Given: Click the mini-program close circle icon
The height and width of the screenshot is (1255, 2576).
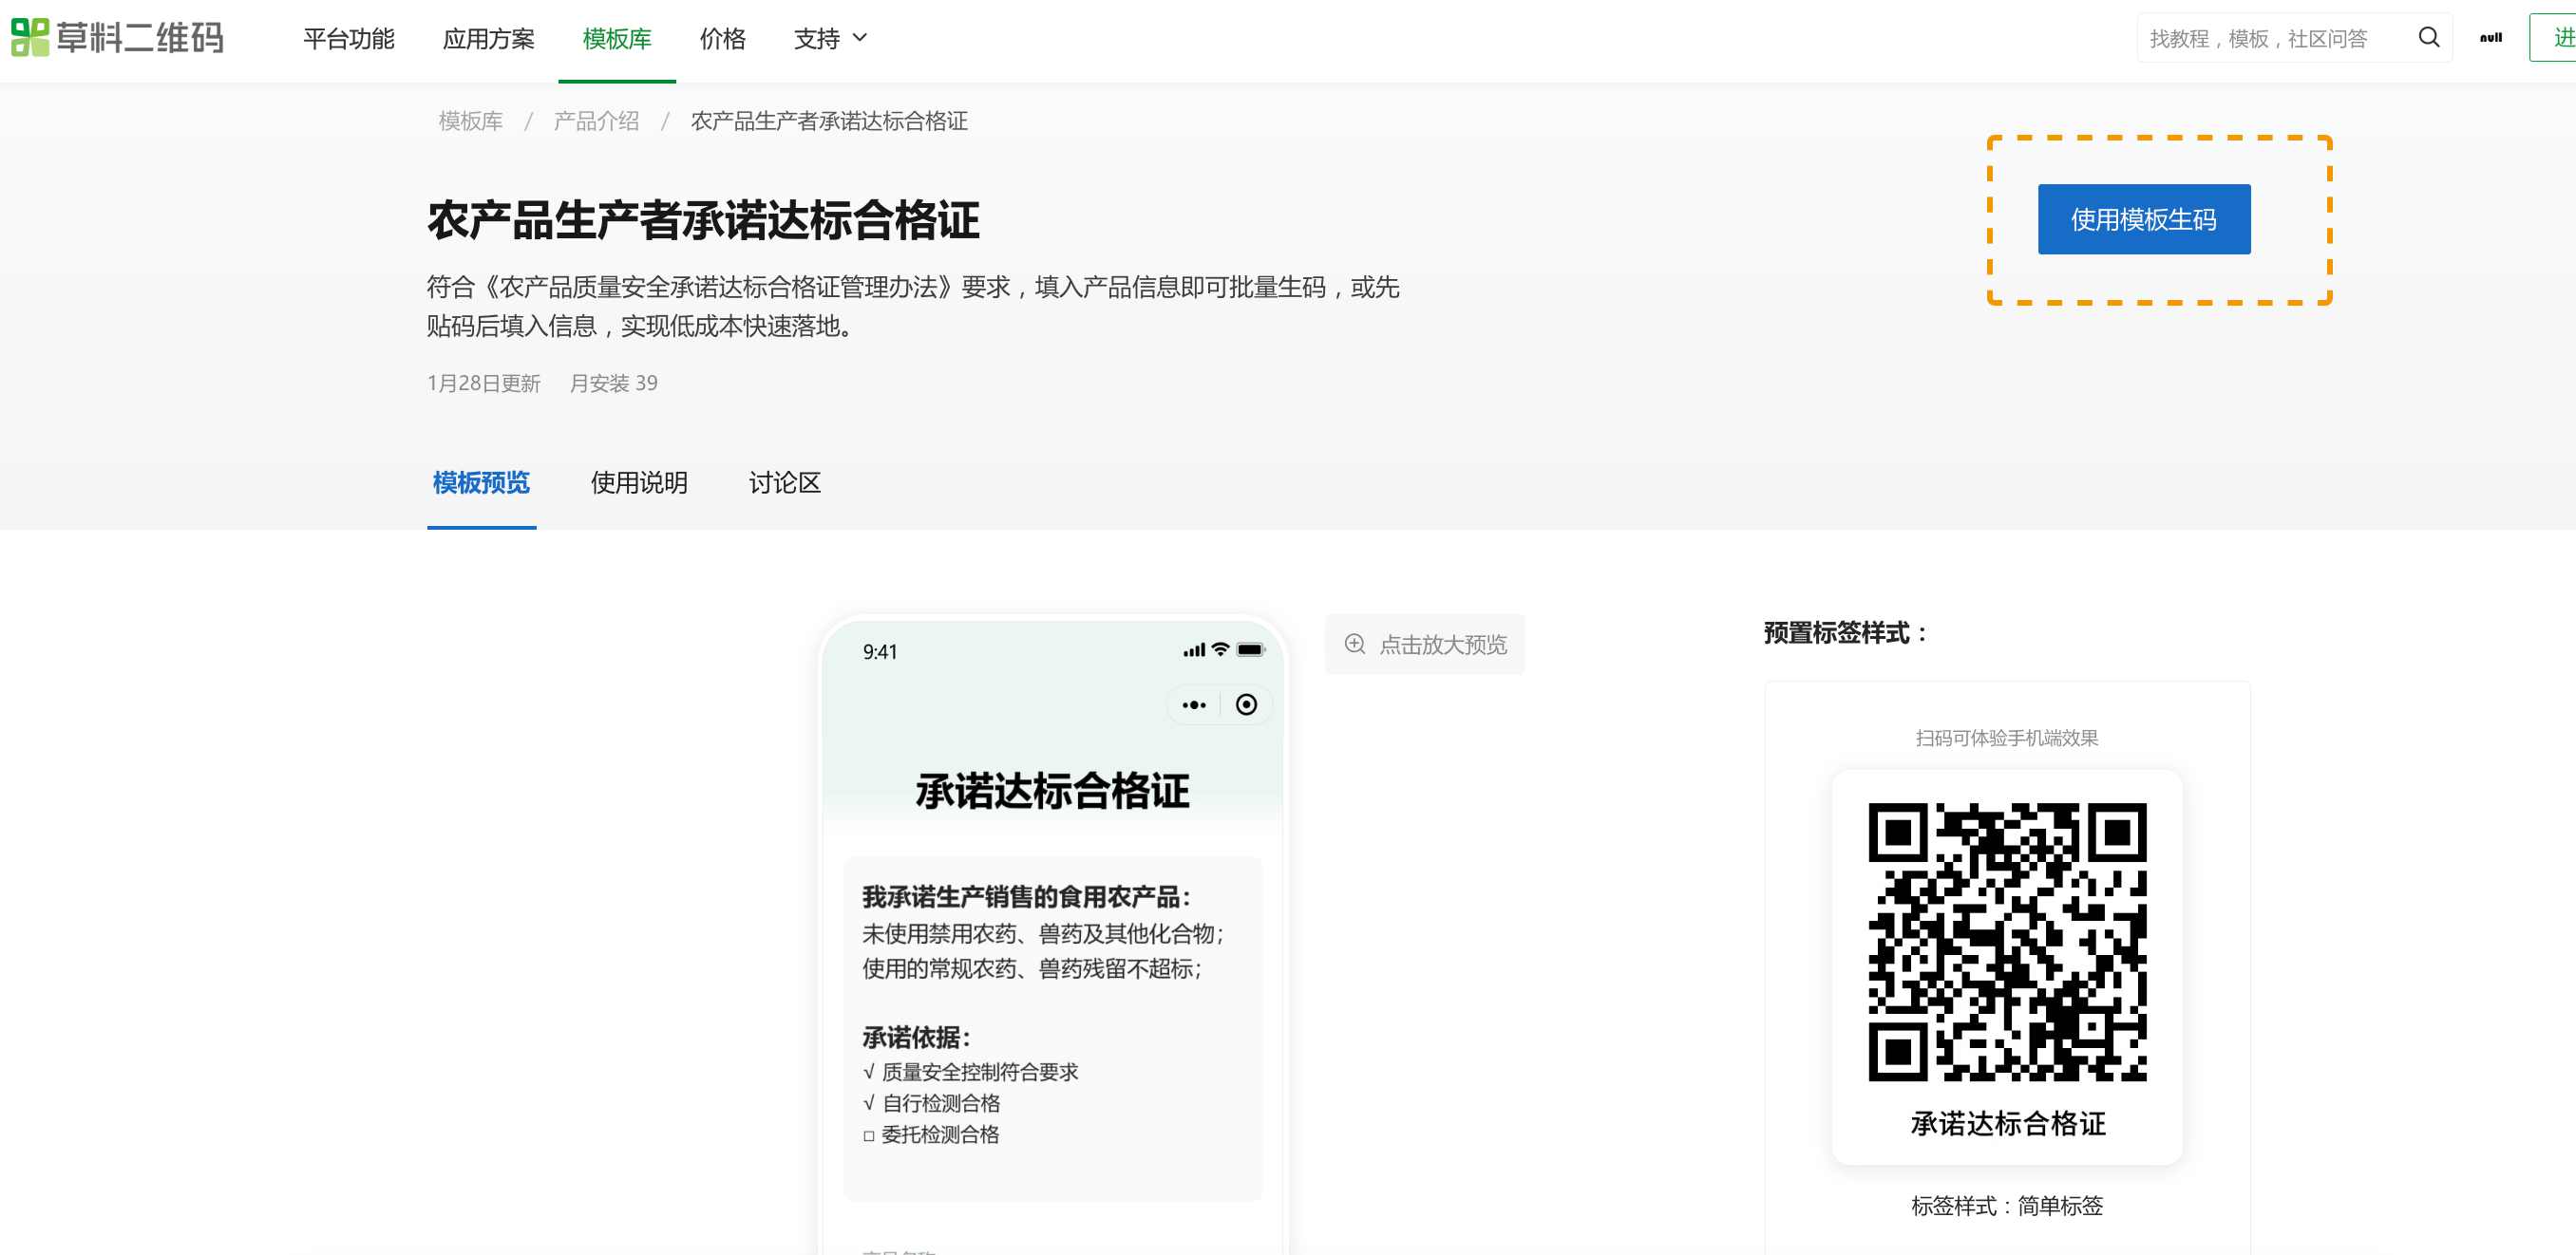Looking at the screenshot, I should (1246, 704).
